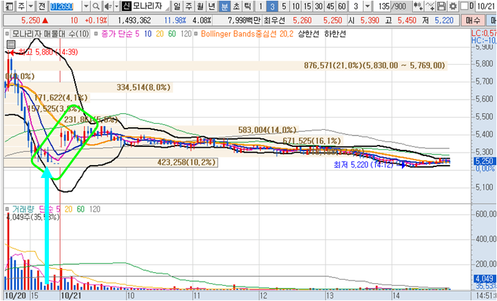Screen dimensions: 497x301
Task: Select the 월 (monthly) period tab
Action: (200, 6)
